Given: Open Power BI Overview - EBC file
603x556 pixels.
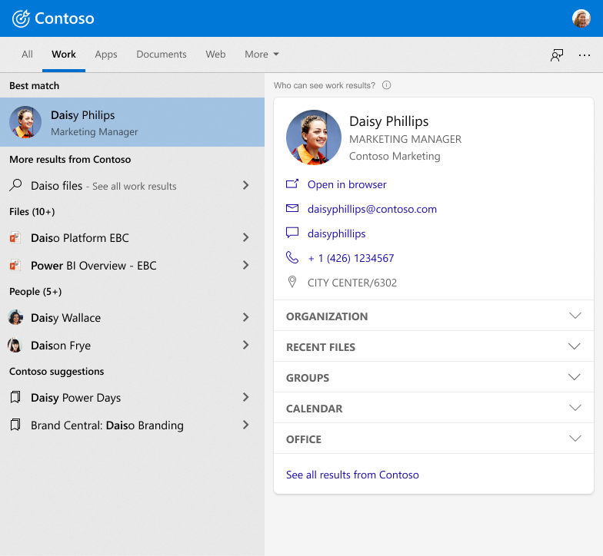Looking at the screenshot, I should click(x=132, y=266).
